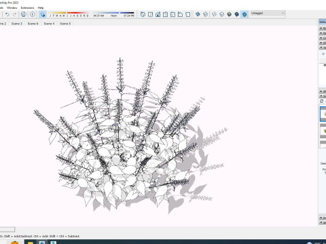Switch to the Iso view
Screen dimensions: 326x244
tap(143, 14)
